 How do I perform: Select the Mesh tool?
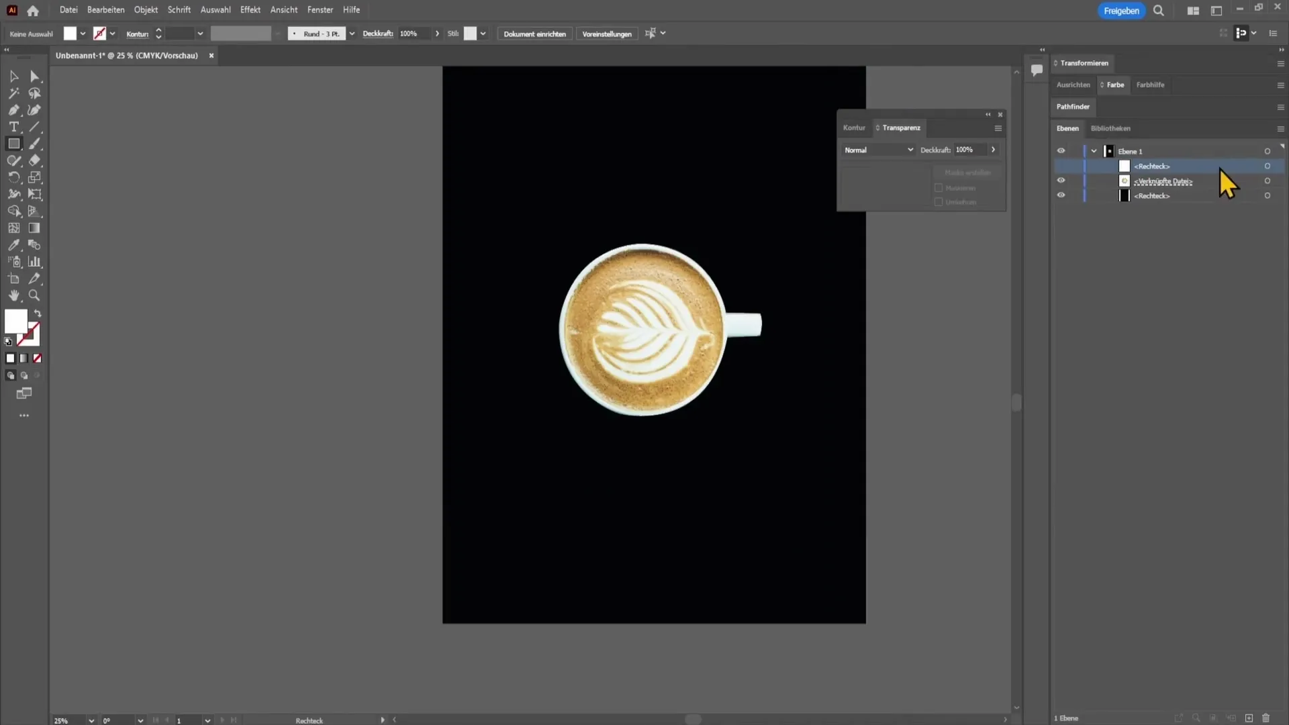13,228
